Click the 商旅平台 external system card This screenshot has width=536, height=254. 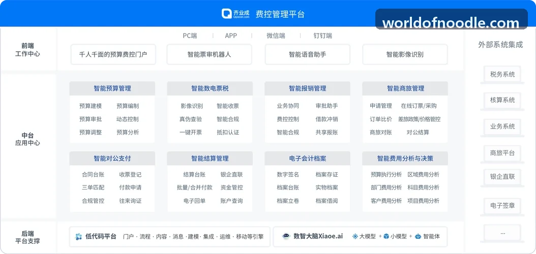coord(502,153)
